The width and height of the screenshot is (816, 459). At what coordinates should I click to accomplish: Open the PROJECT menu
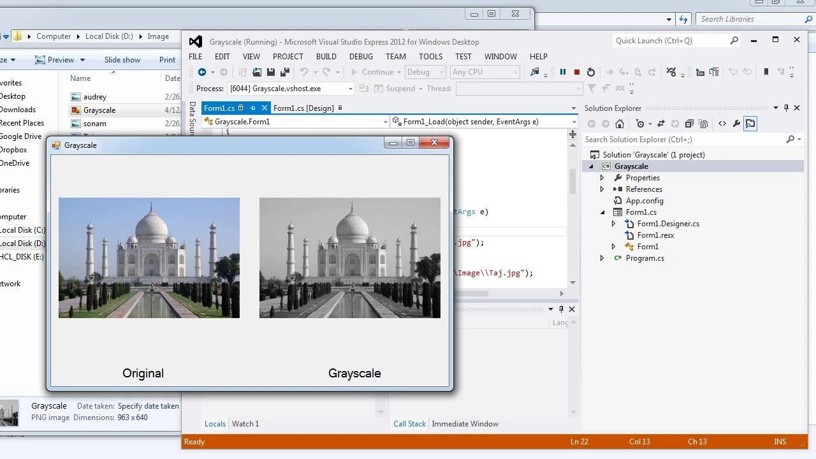click(288, 57)
